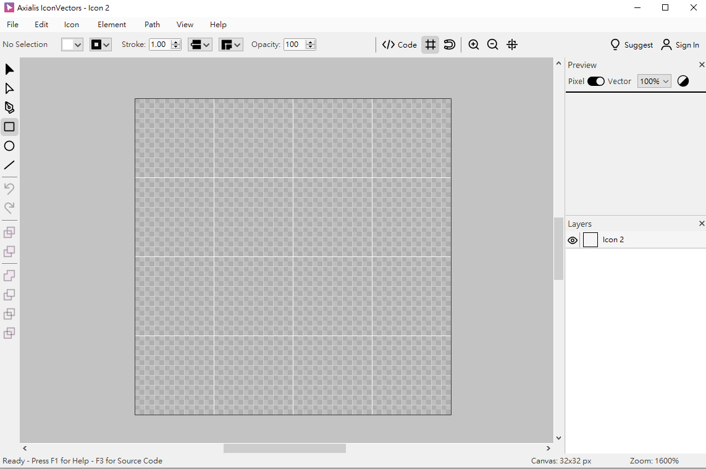Click the Zoom Out magnifier icon
This screenshot has width=706, height=469.
tap(493, 44)
